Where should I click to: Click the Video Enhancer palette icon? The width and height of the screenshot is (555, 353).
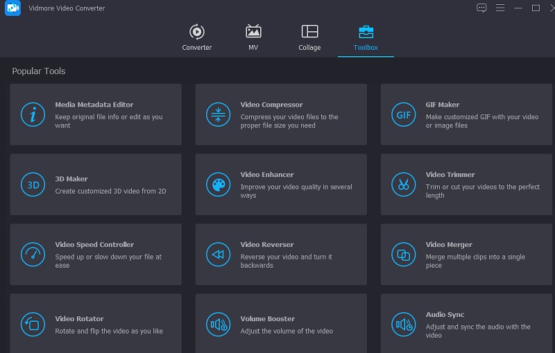click(x=218, y=185)
